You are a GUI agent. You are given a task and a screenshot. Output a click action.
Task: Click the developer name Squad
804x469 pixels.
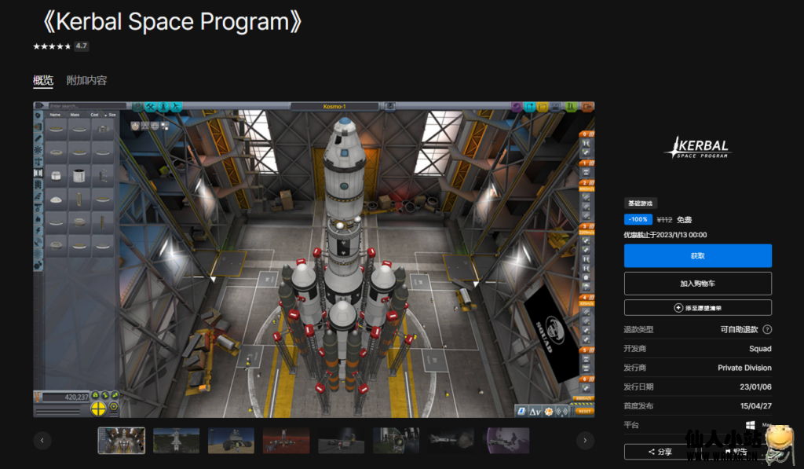(760, 349)
